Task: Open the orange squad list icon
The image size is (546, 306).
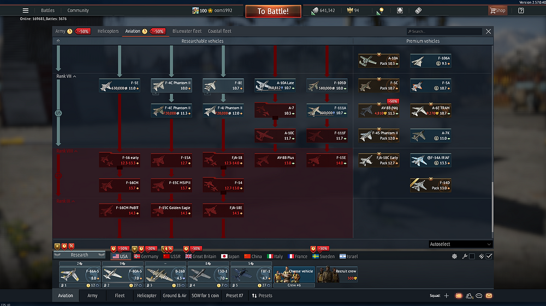Action: pos(459,296)
